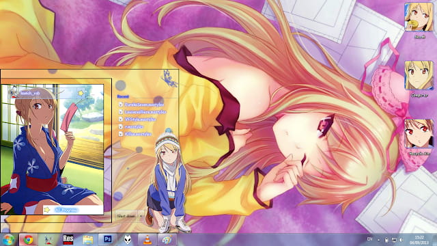Launch Photoshop from the taskbar
Image resolution: width=437 pixels, height=246 pixels.
(x=108, y=239)
